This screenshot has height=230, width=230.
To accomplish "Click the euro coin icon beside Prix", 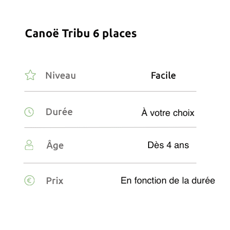I will 29,180.
